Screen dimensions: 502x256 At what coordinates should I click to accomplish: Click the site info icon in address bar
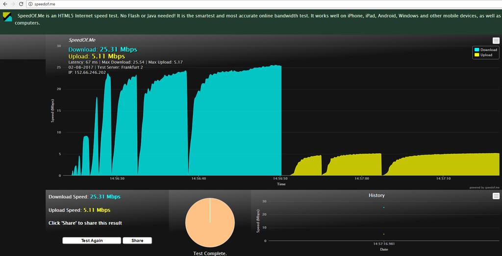pyautogui.click(x=30, y=4)
